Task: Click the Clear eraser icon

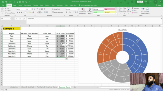Action: click(133, 13)
